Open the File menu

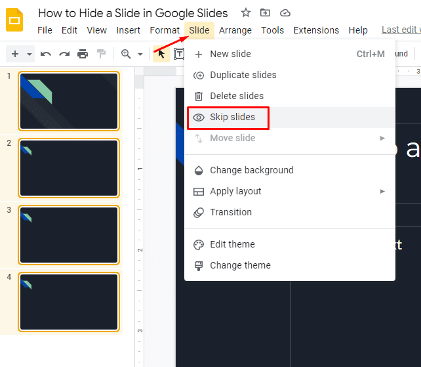pyautogui.click(x=45, y=30)
